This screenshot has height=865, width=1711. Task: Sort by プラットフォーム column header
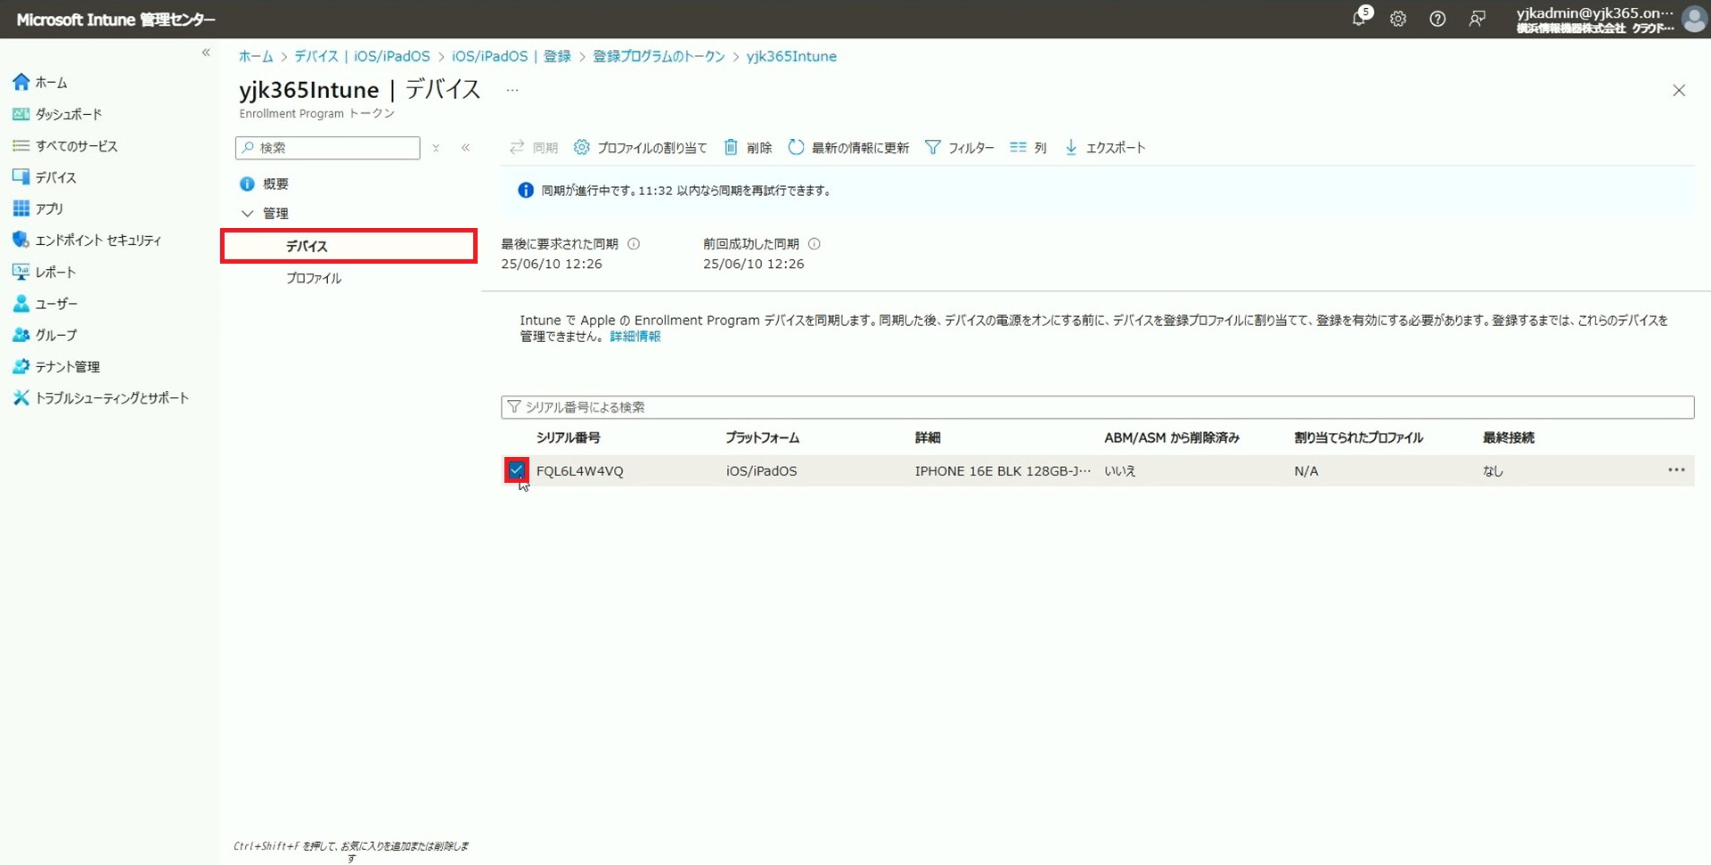[762, 437]
